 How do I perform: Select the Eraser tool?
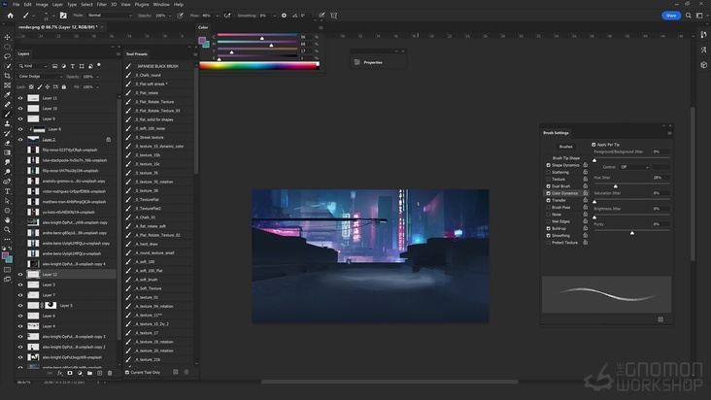coord(7,143)
